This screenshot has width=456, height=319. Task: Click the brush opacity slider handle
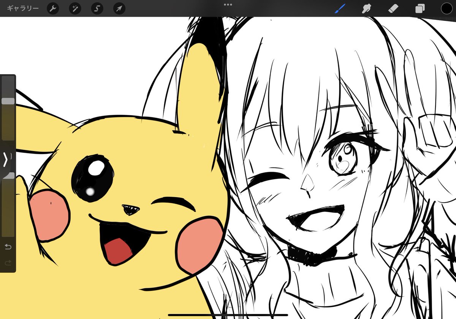tap(8, 175)
